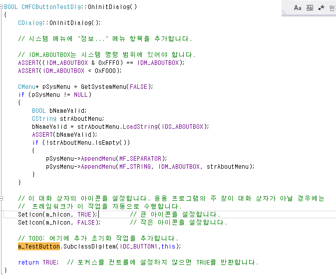Collapse the icon comment block outline box

1,198
